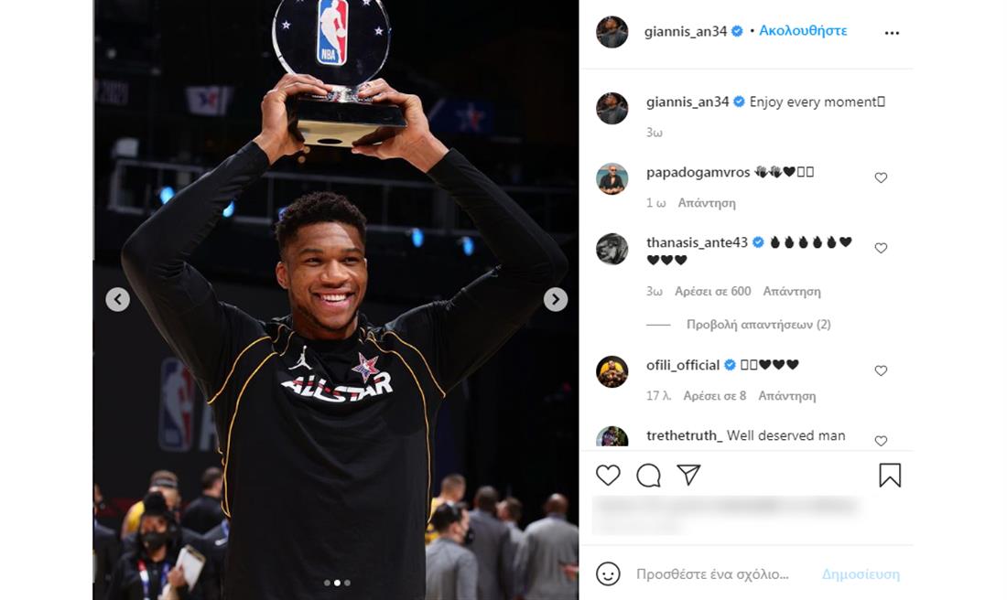Click the Δημοσίευση post button
This screenshot has width=1007, height=600.
(x=861, y=574)
